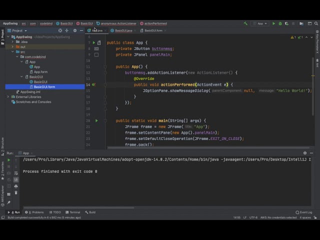Click the Print icon in the Run console toolbar
Screen dimensions: 320x240
click(x=16, y=186)
